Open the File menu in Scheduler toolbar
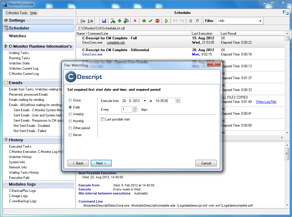 tap(83, 21)
